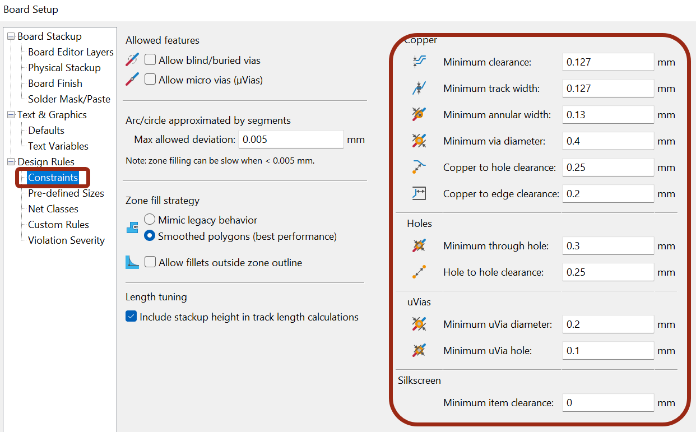Enable Allow blind/buried vias checkbox
696x432 pixels.
150,60
